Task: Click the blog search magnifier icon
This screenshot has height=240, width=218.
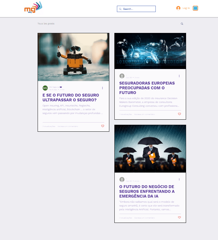Action: (x=182, y=24)
